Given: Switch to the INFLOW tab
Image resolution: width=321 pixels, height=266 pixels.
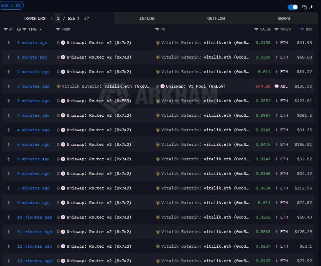Looking at the screenshot, I should point(147,18).
